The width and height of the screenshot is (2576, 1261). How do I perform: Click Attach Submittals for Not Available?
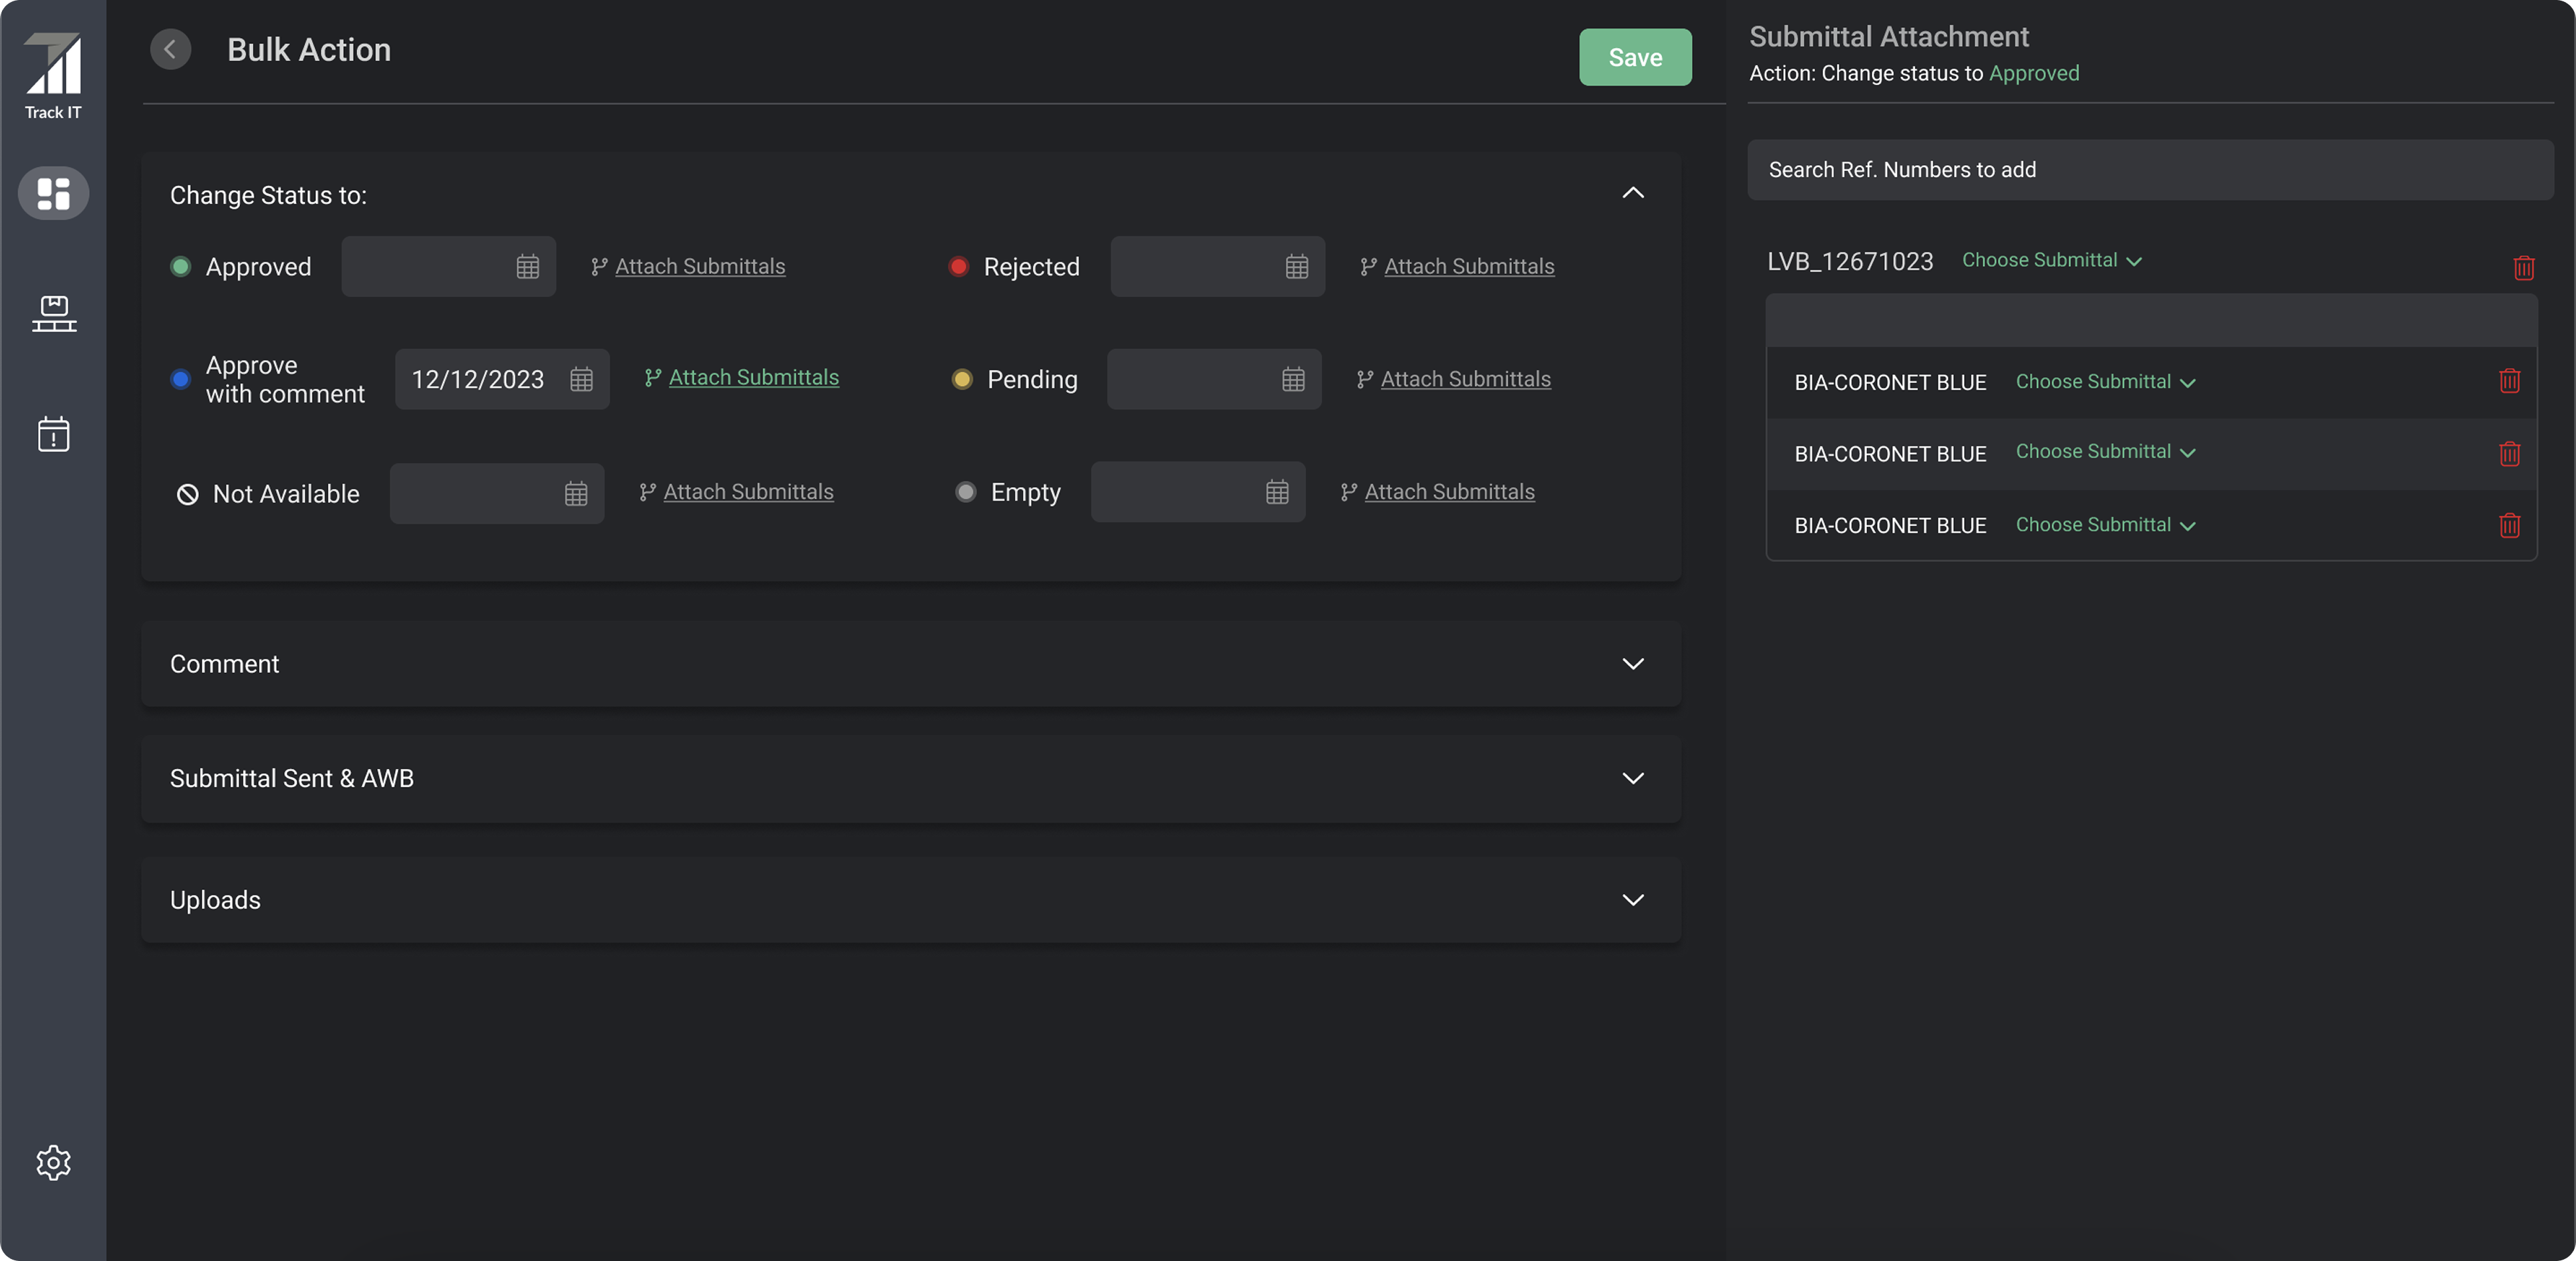coord(736,492)
